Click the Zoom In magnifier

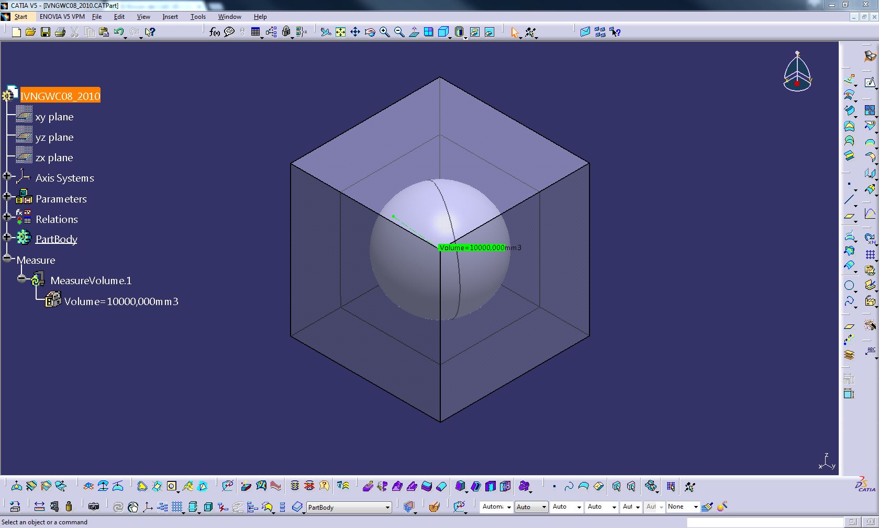[385, 32]
